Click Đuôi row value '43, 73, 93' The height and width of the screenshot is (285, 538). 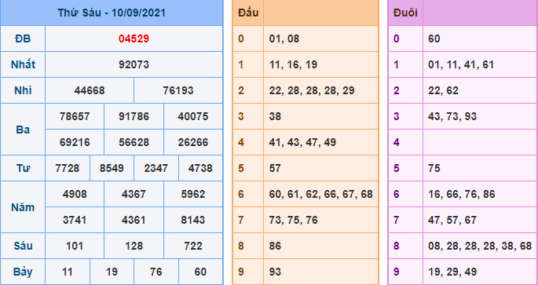[x=452, y=116]
